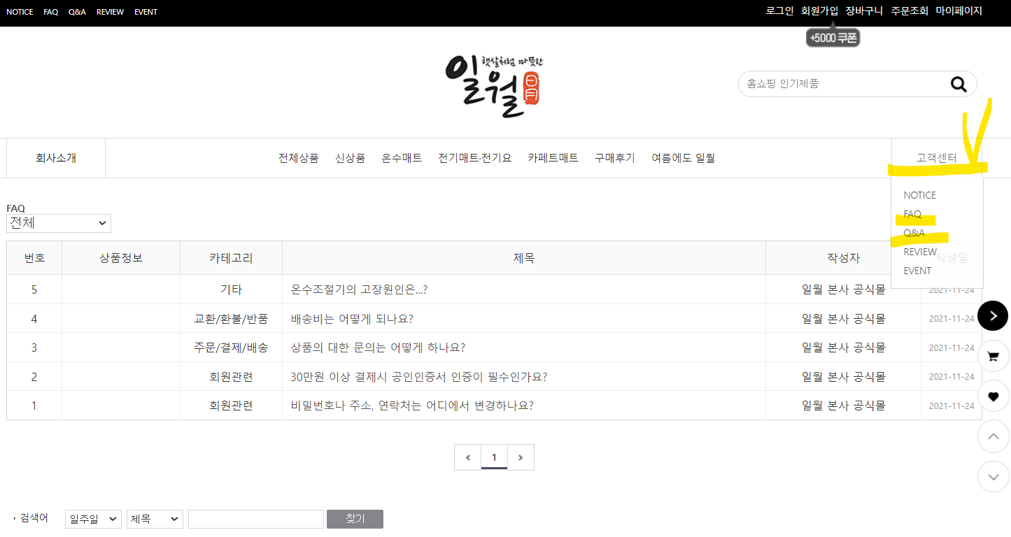Click the 로그인 link at the top
This screenshot has width=1011, height=537.
[779, 10]
